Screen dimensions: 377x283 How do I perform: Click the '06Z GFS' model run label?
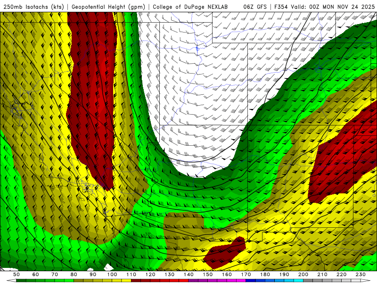pos(255,7)
